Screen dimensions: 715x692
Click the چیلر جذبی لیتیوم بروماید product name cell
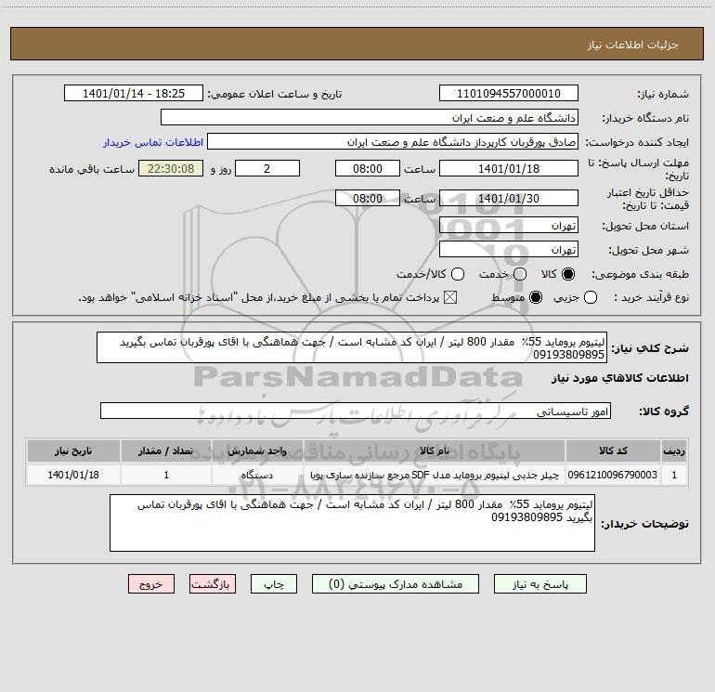pyautogui.click(x=435, y=475)
